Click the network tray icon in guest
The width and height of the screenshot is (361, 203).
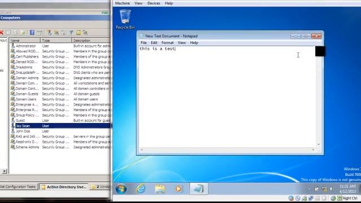click(x=324, y=189)
